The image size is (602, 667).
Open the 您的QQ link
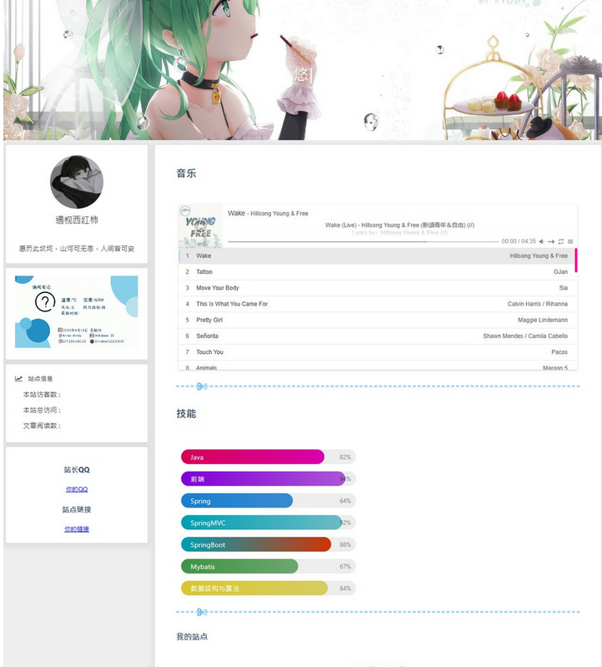(77, 490)
